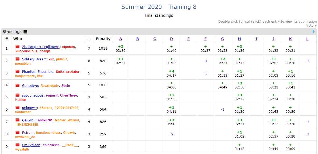Open problem D column link
Screen dimensions: 318x154
coord(171,39)
